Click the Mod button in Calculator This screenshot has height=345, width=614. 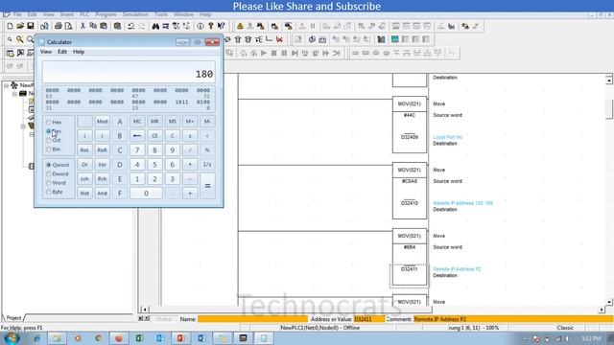click(103, 122)
